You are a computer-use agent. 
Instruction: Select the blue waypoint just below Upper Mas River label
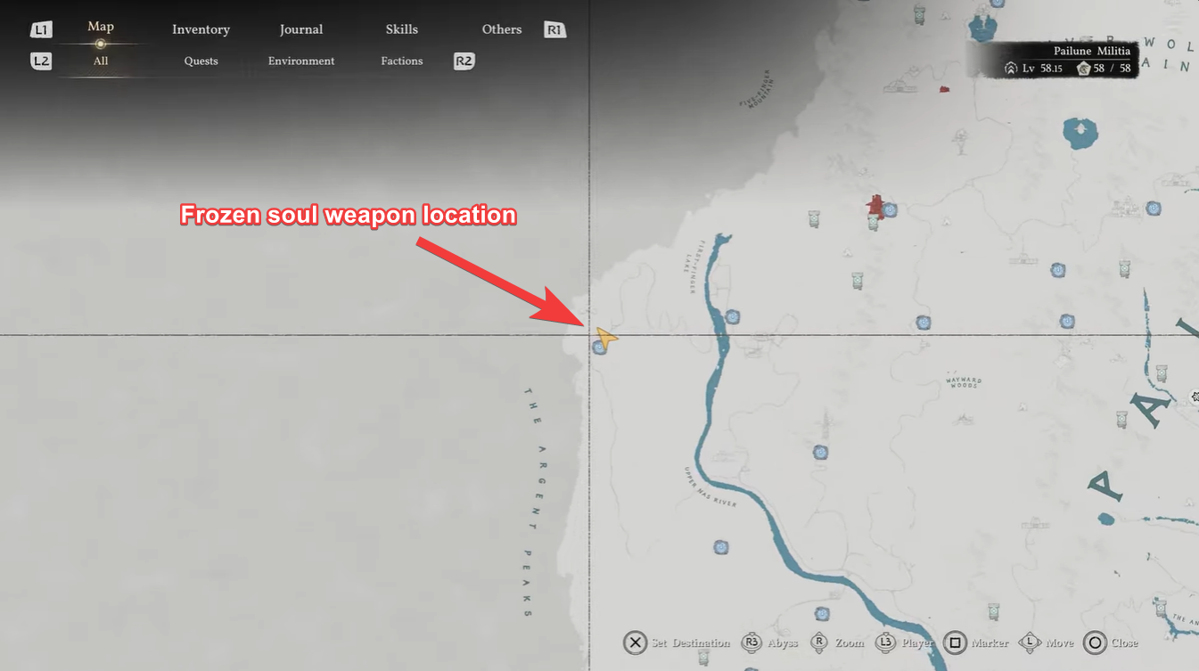point(720,547)
